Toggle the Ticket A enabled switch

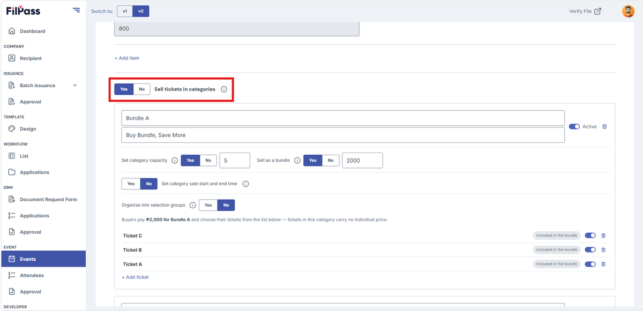click(590, 264)
